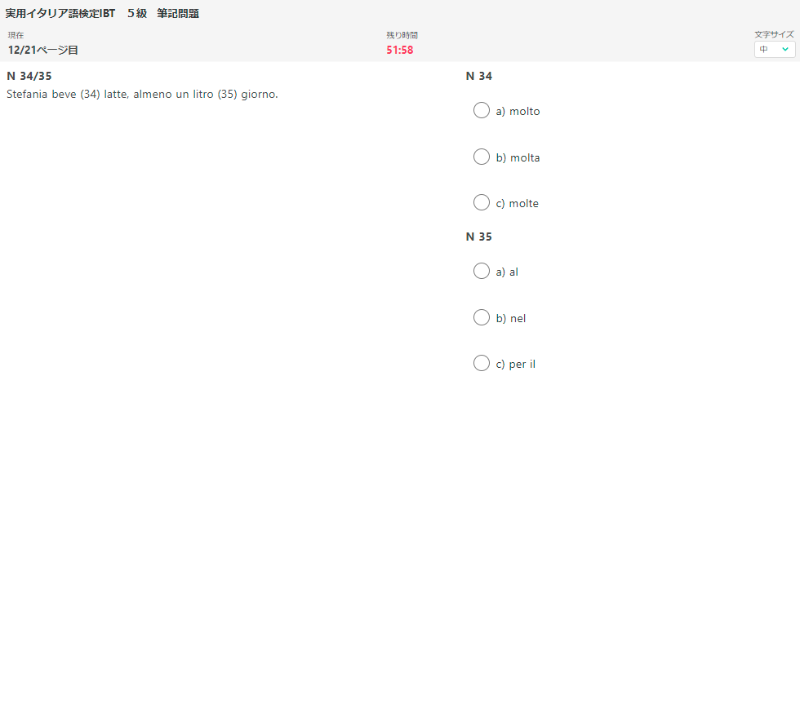Click the 現在 label
Screen dimensions: 800x721
tap(16, 35)
